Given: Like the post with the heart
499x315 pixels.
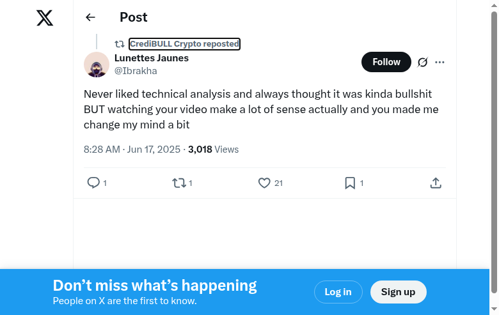Looking at the screenshot, I should pos(264,183).
